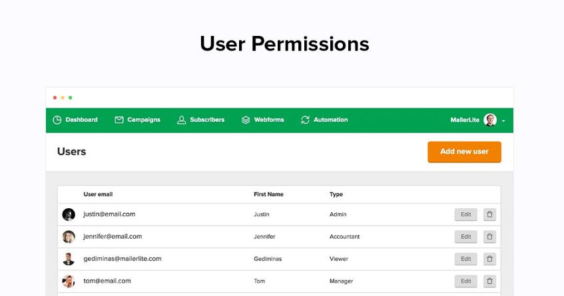The height and width of the screenshot is (296, 564).
Task: Edit the tom@email.com user
Action: coord(466,281)
